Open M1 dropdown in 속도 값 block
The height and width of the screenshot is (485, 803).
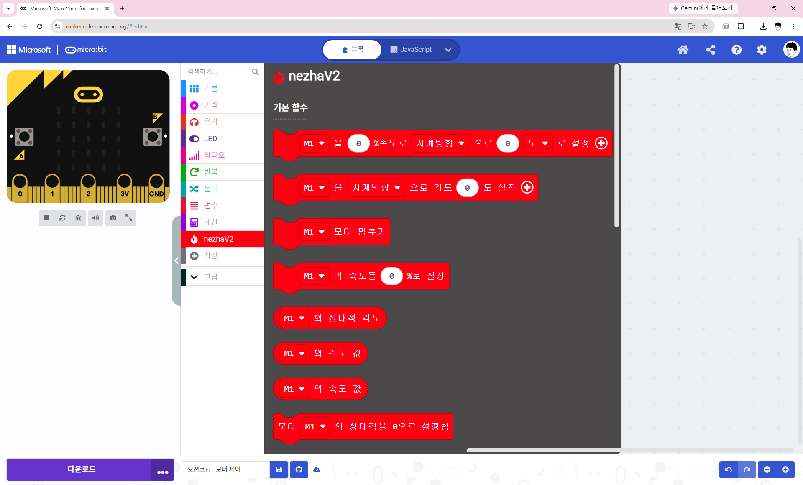pos(294,389)
